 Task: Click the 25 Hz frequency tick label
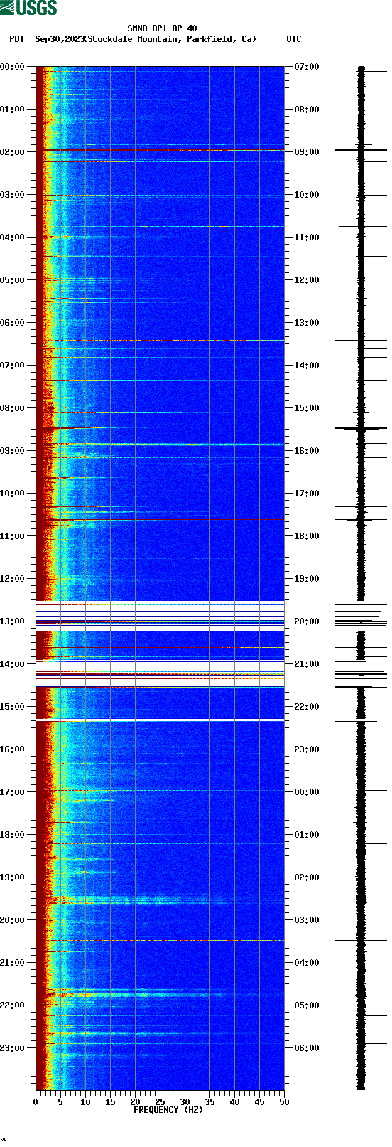tap(160, 1102)
